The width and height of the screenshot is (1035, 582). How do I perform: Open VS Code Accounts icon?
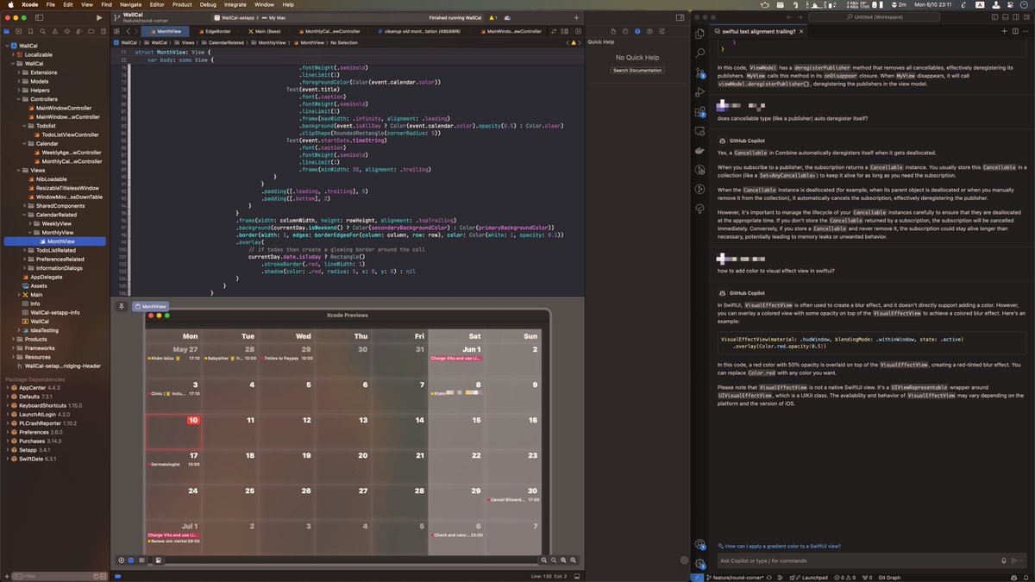pos(700,543)
